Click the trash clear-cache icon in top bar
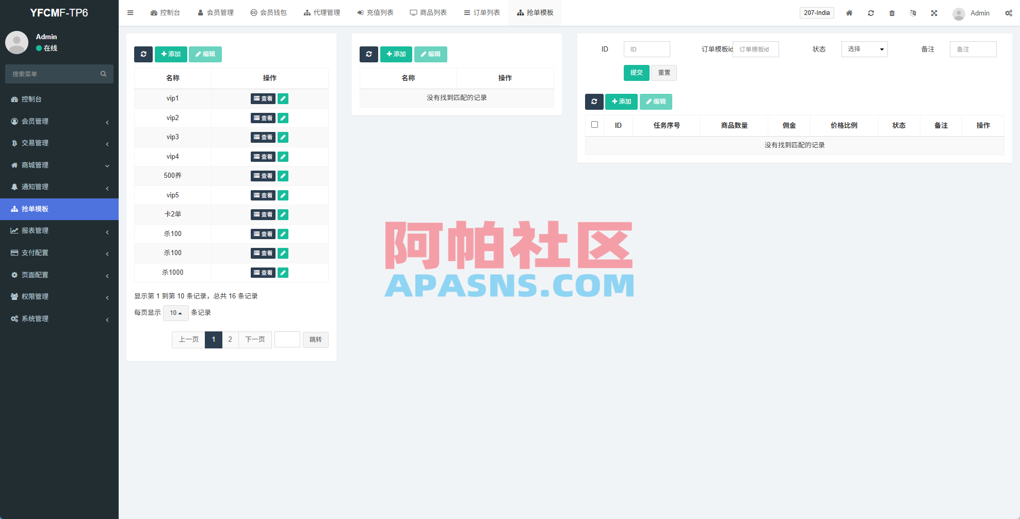Screen dimensions: 1020x519 [x=892, y=13]
